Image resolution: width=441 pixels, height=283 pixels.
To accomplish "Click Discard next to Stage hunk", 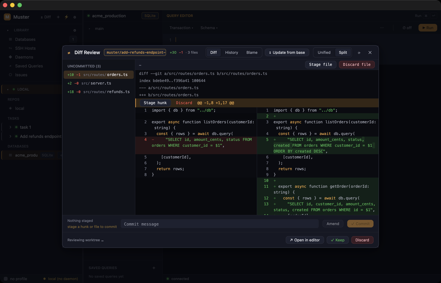I will (x=184, y=103).
